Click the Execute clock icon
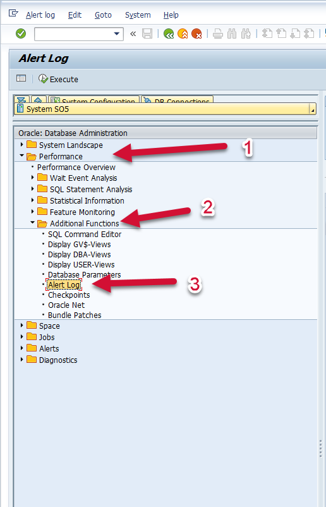 (x=43, y=79)
